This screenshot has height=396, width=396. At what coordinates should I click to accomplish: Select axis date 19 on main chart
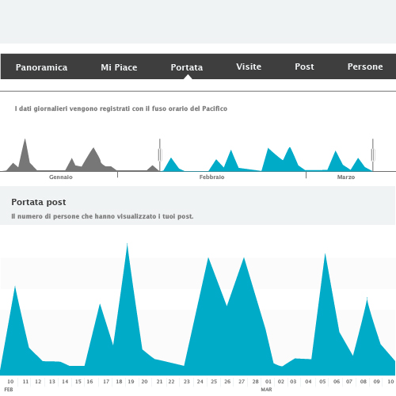(x=131, y=382)
